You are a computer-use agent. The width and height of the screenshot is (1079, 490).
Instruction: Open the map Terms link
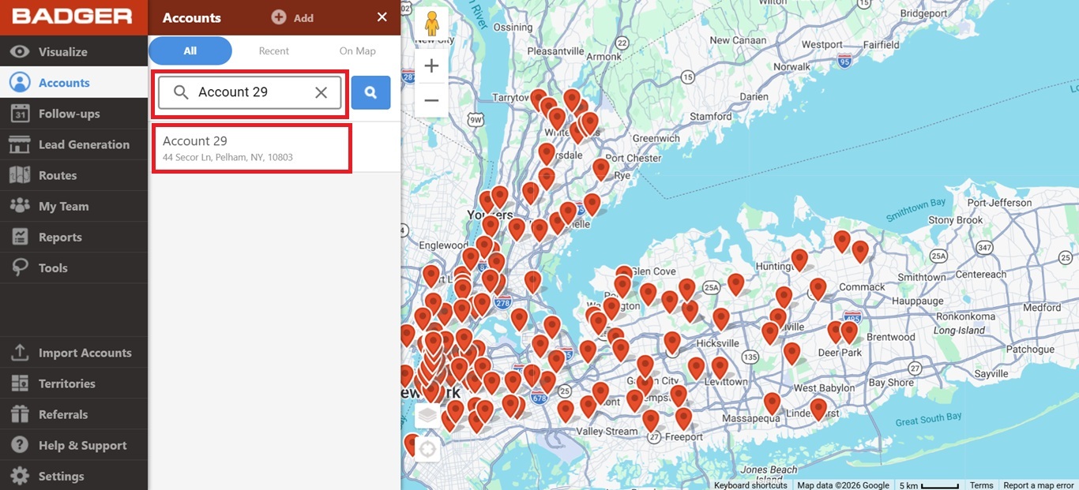tap(982, 485)
